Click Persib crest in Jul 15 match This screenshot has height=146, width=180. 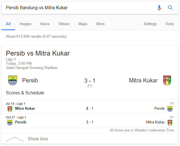click(x=170, y=109)
